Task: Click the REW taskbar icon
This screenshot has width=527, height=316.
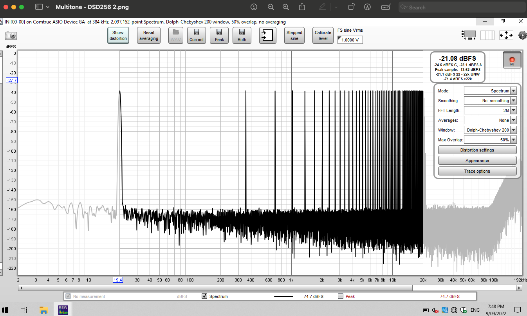Action: click(x=63, y=310)
